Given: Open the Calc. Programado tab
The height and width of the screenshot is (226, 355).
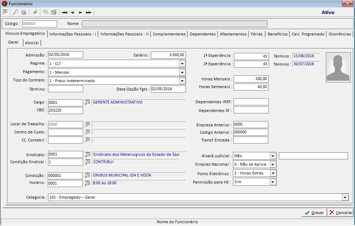Looking at the screenshot, I should coord(308,34).
